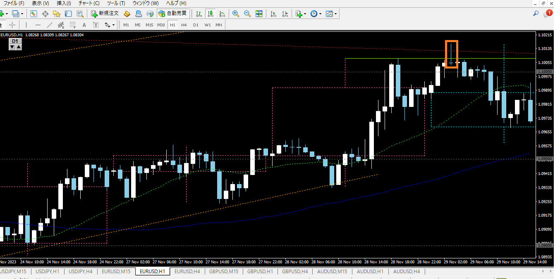The image size is (560, 279).
Task: Select the trendline drawing tool
Action: coord(50,25)
